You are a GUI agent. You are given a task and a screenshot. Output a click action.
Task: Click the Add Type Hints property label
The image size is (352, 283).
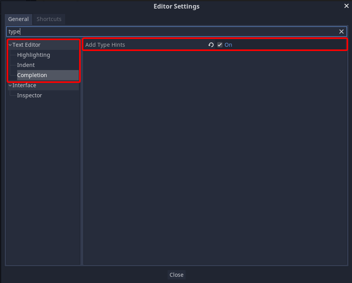coord(105,45)
